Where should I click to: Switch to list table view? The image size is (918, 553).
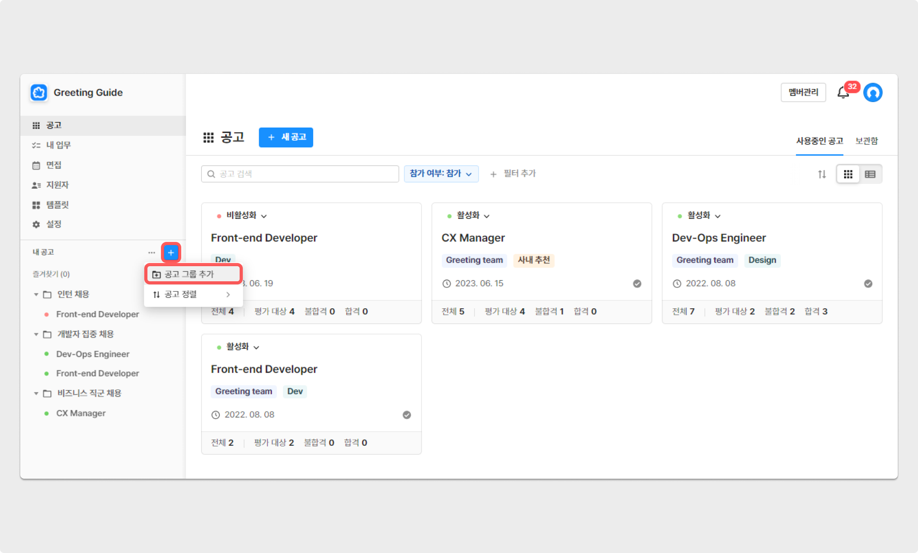tap(870, 174)
